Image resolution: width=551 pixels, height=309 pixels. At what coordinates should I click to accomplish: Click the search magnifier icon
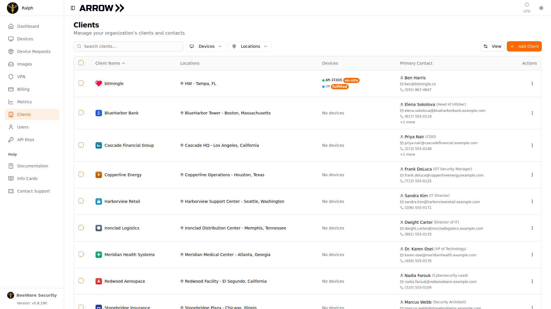79,46
